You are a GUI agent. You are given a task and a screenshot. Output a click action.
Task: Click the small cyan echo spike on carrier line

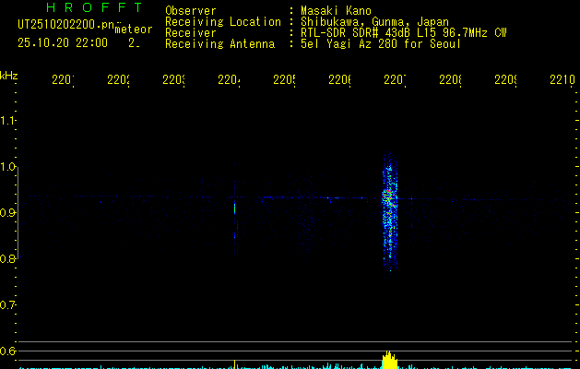(234, 208)
